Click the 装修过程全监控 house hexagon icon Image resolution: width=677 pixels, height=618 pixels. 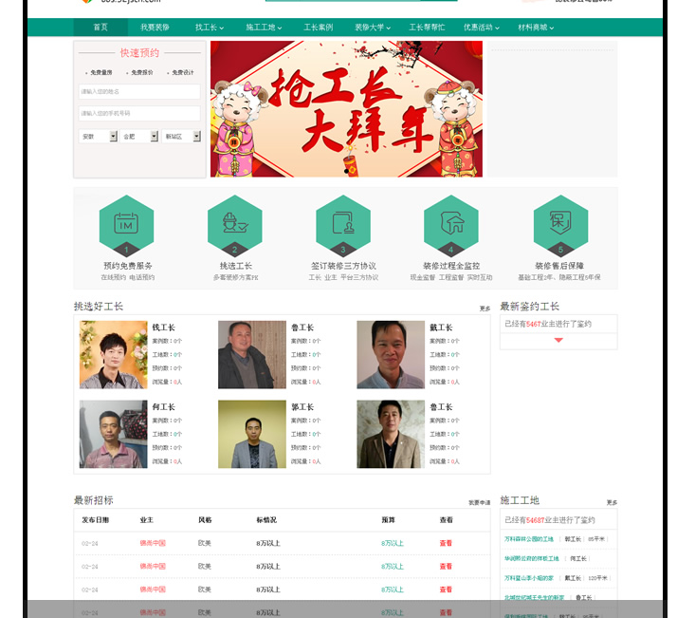point(451,226)
